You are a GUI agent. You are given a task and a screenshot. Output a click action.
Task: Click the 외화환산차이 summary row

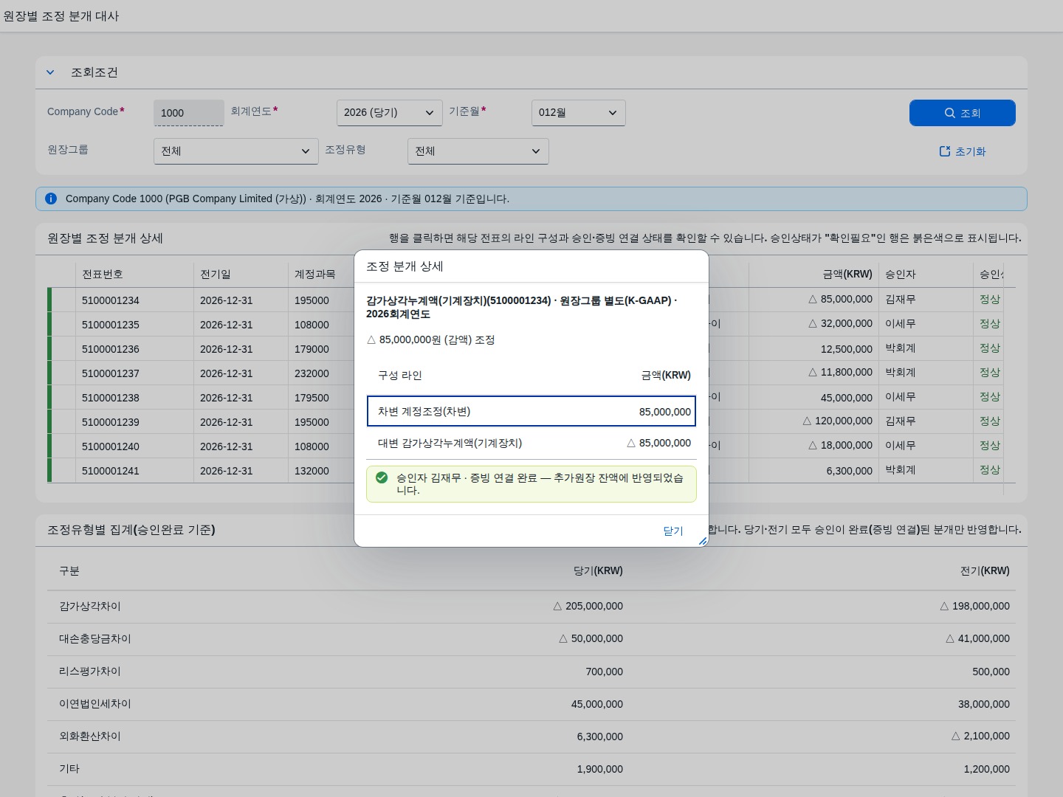(x=531, y=736)
